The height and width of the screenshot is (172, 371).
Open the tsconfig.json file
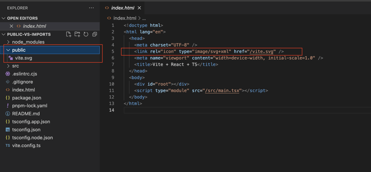pos(26,130)
